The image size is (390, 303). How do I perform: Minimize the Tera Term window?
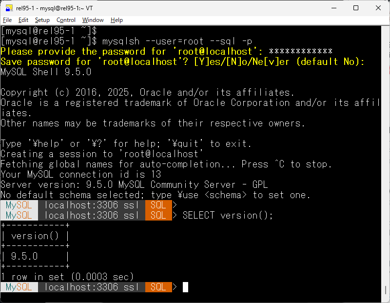334,8
